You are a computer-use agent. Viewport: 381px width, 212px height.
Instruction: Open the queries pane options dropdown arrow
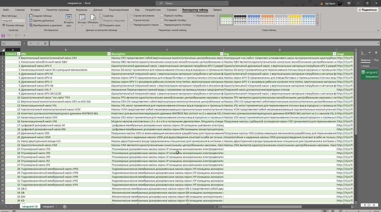(370, 52)
